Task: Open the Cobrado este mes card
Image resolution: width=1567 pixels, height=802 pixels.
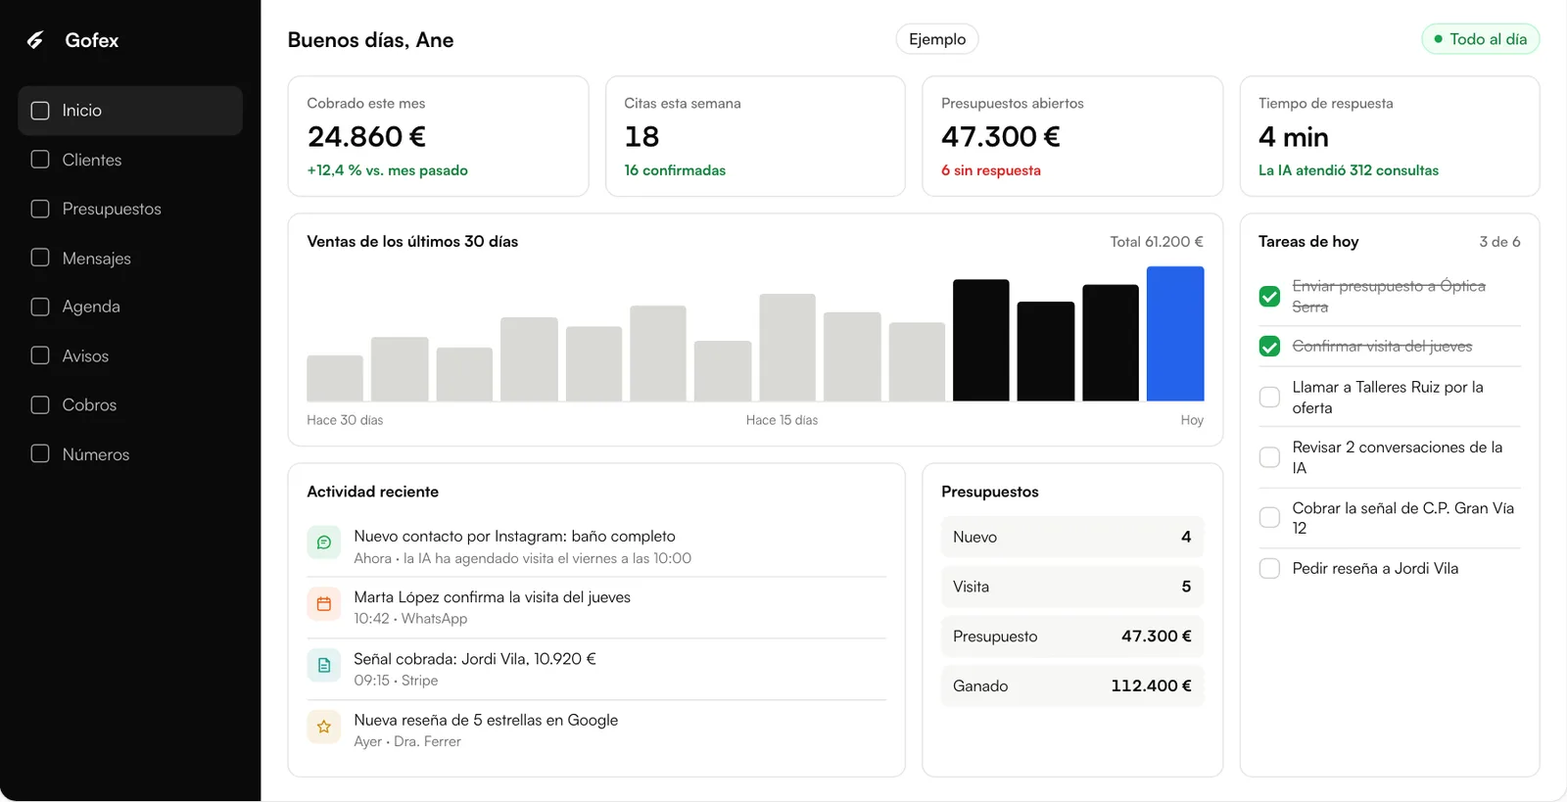Action: coord(438,136)
